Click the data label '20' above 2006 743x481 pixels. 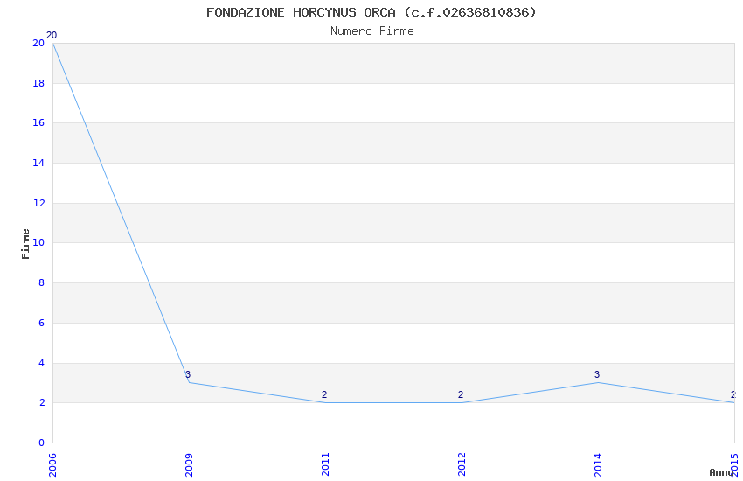tap(52, 35)
